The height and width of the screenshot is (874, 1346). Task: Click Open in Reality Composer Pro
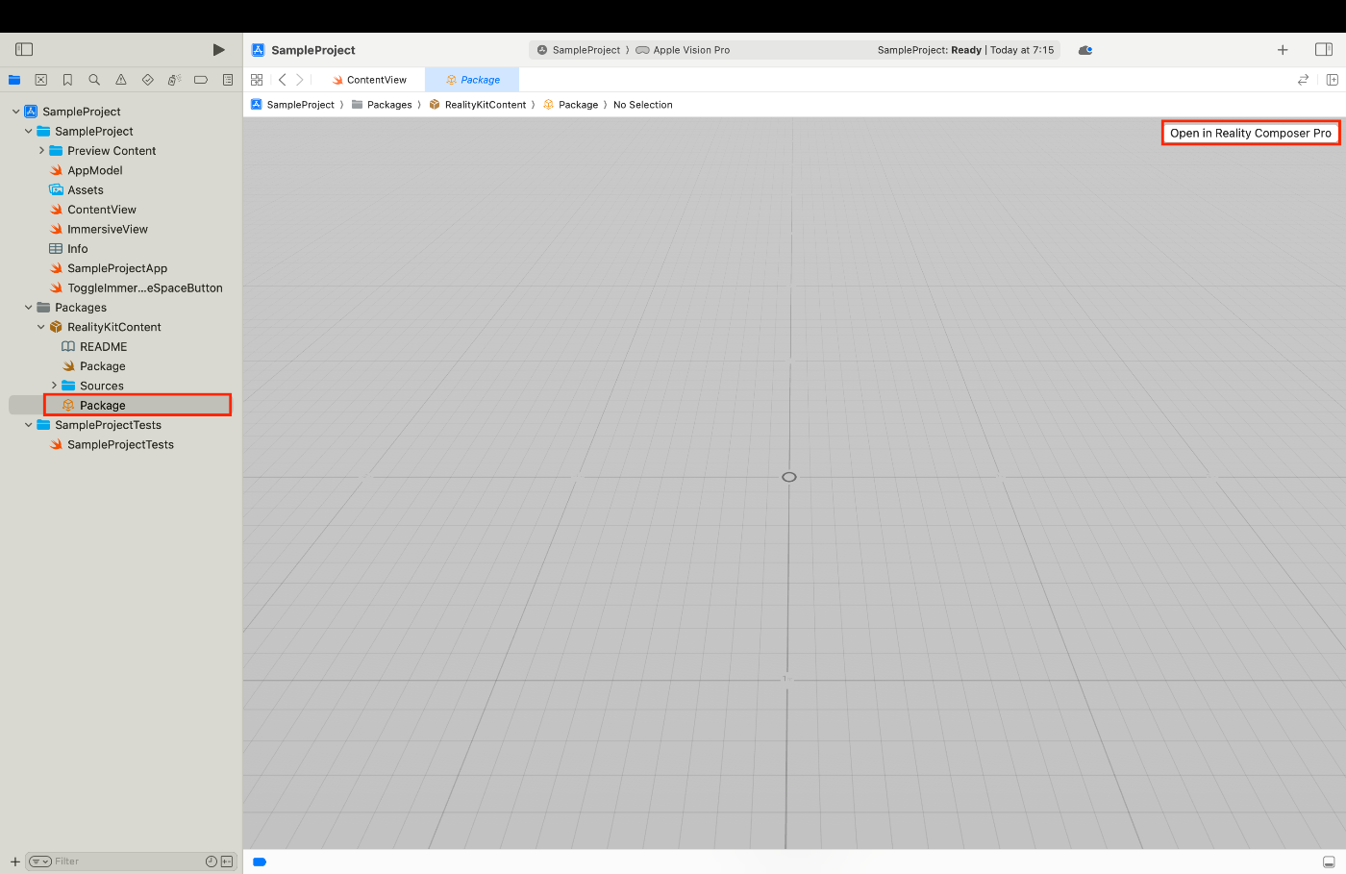point(1251,133)
